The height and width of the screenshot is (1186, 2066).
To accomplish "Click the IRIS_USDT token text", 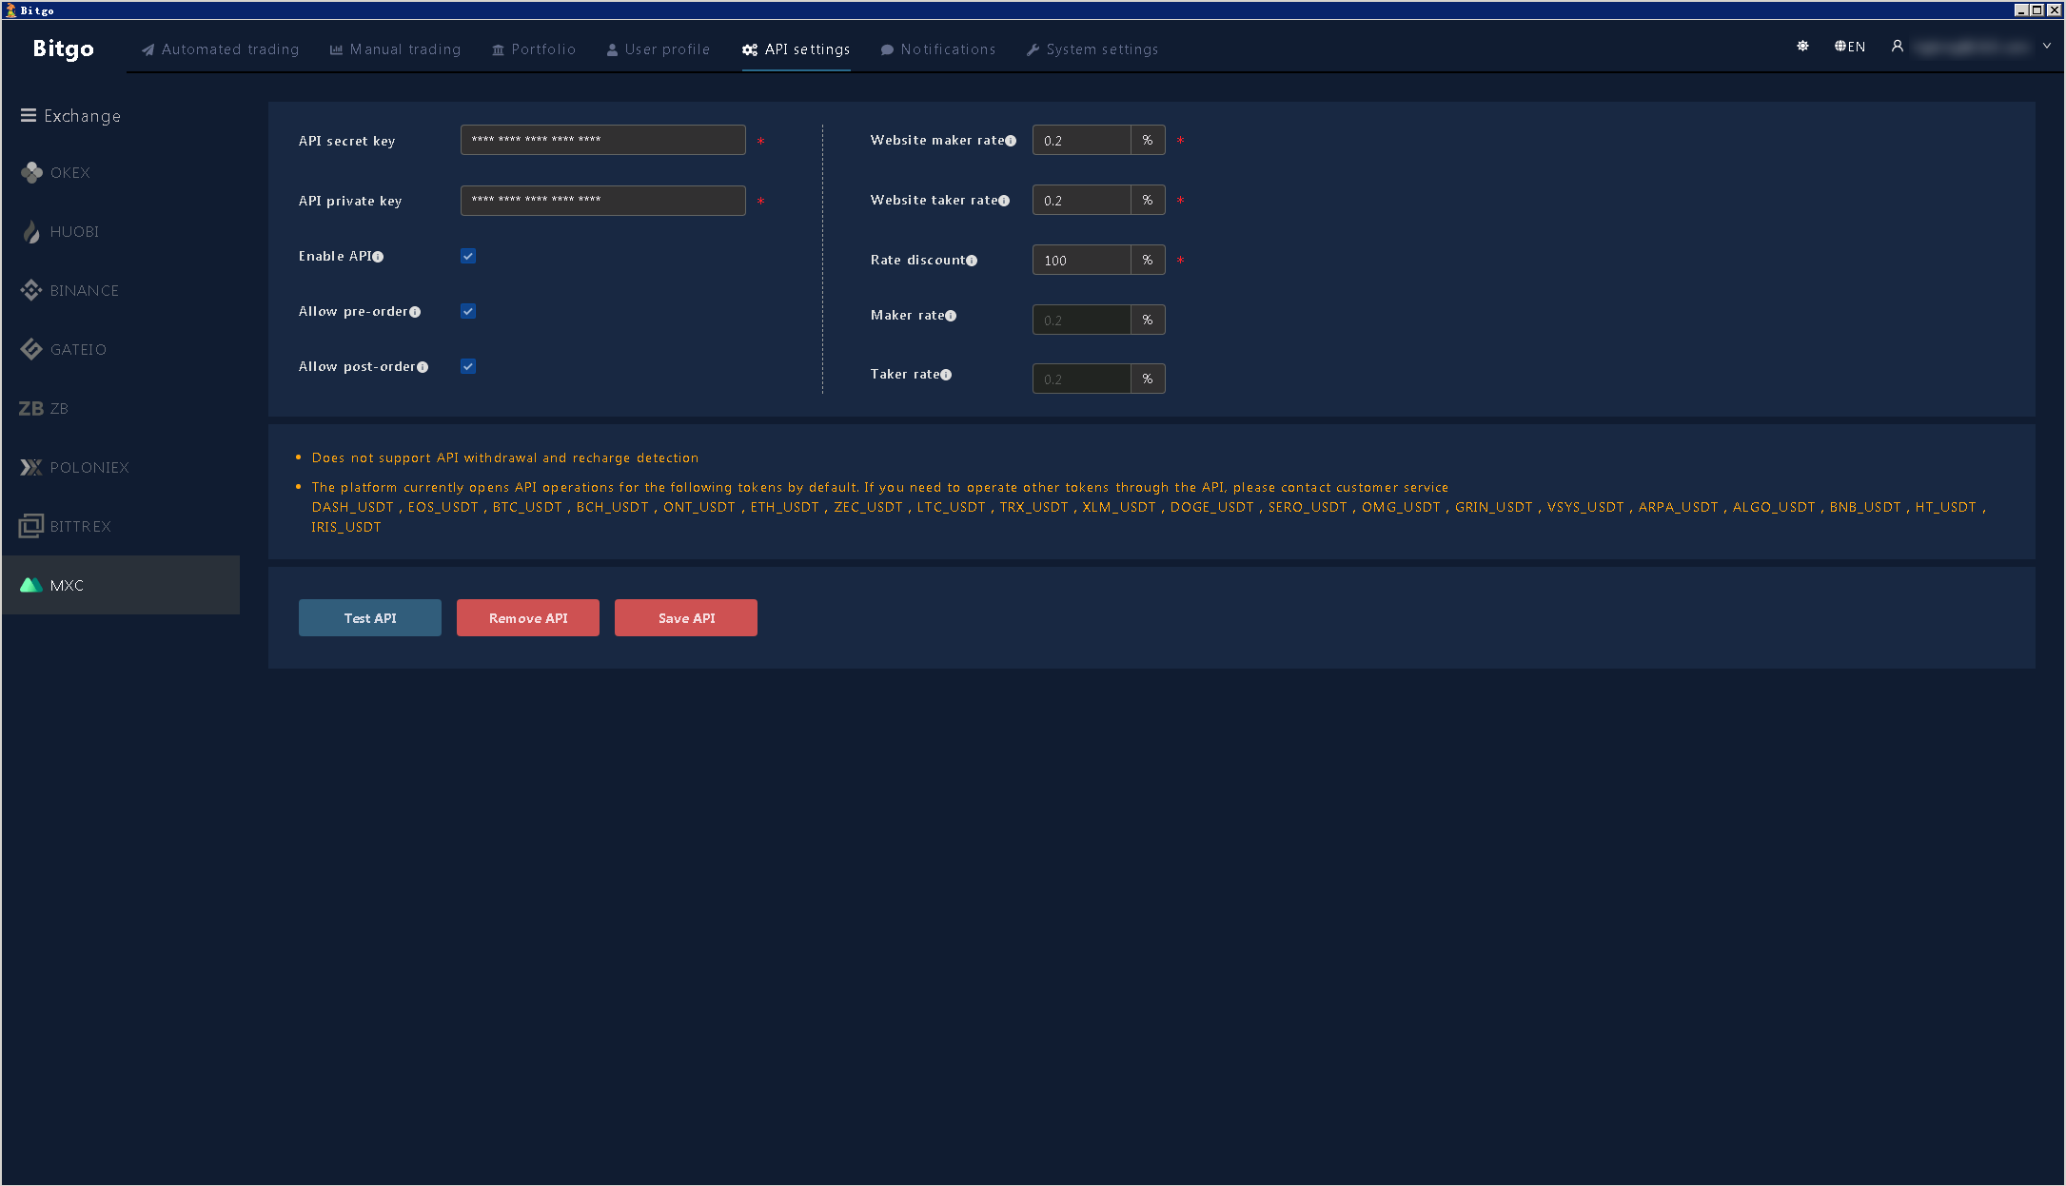I will pyautogui.click(x=346, y=527).
